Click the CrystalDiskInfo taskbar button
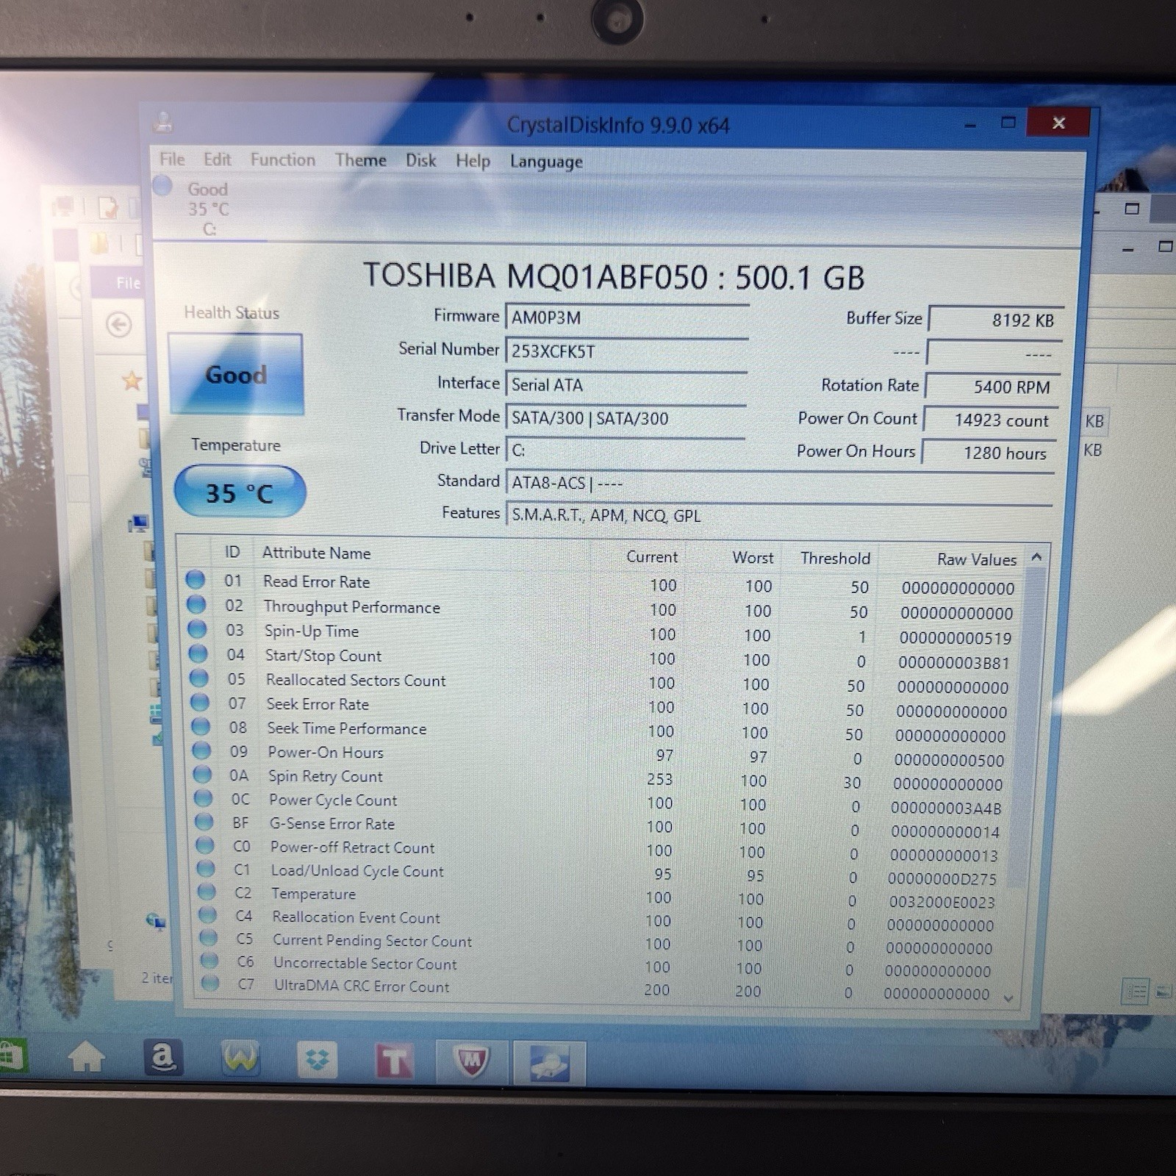The height and width of the screenshot is (1176, 1176). click(548, 1064)
